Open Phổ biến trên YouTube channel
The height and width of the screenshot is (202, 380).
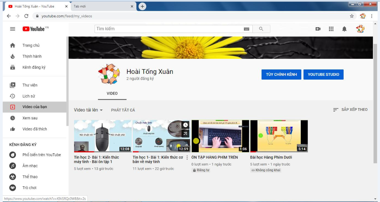click(34, 155)
